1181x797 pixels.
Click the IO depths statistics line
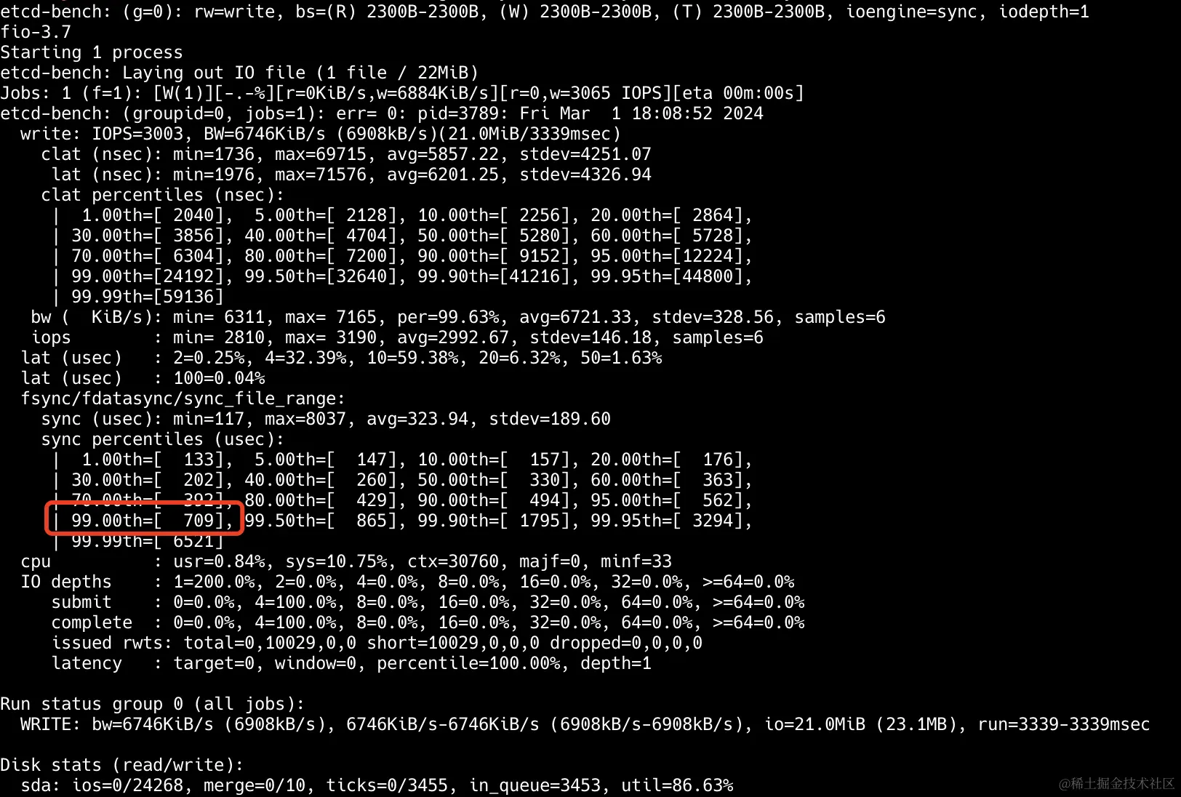(x=407, y=582)
